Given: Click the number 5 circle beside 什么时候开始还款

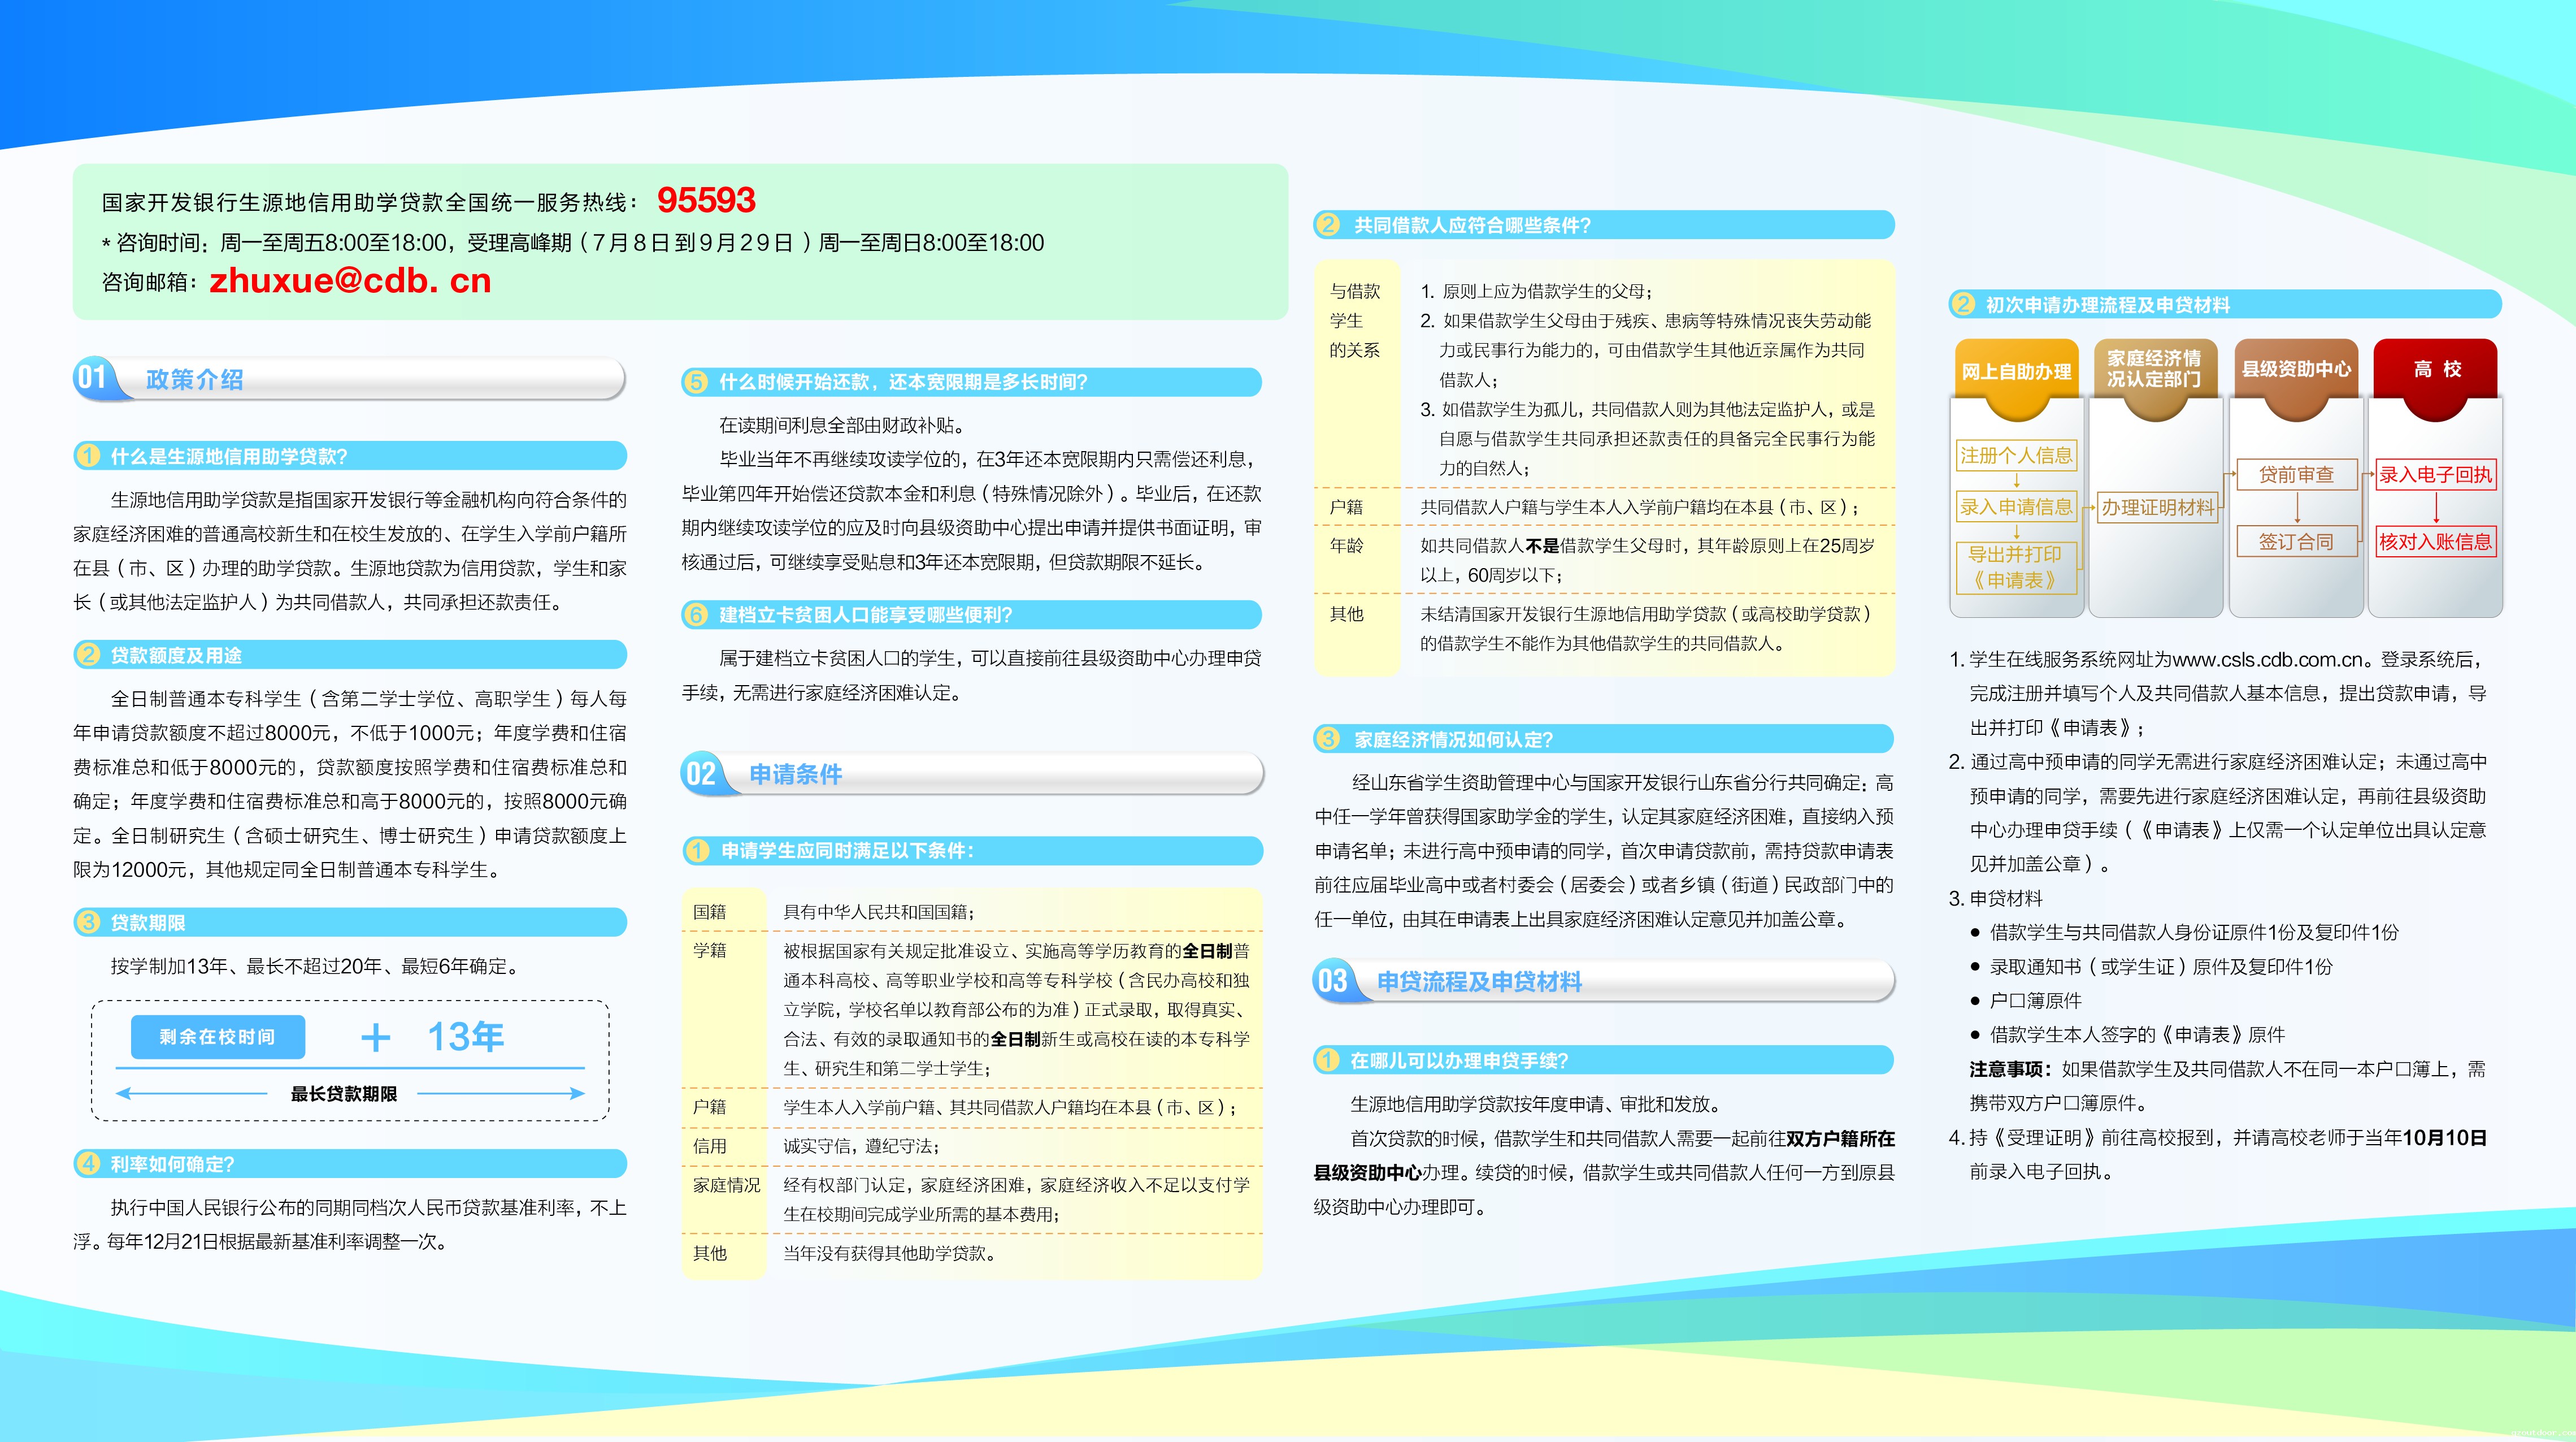Looking at the screenshot, I should tap(696, 382).
